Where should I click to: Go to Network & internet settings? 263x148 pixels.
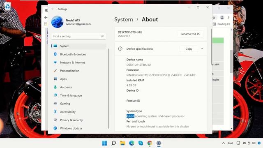pyautogui.click(x=78, y=62)
